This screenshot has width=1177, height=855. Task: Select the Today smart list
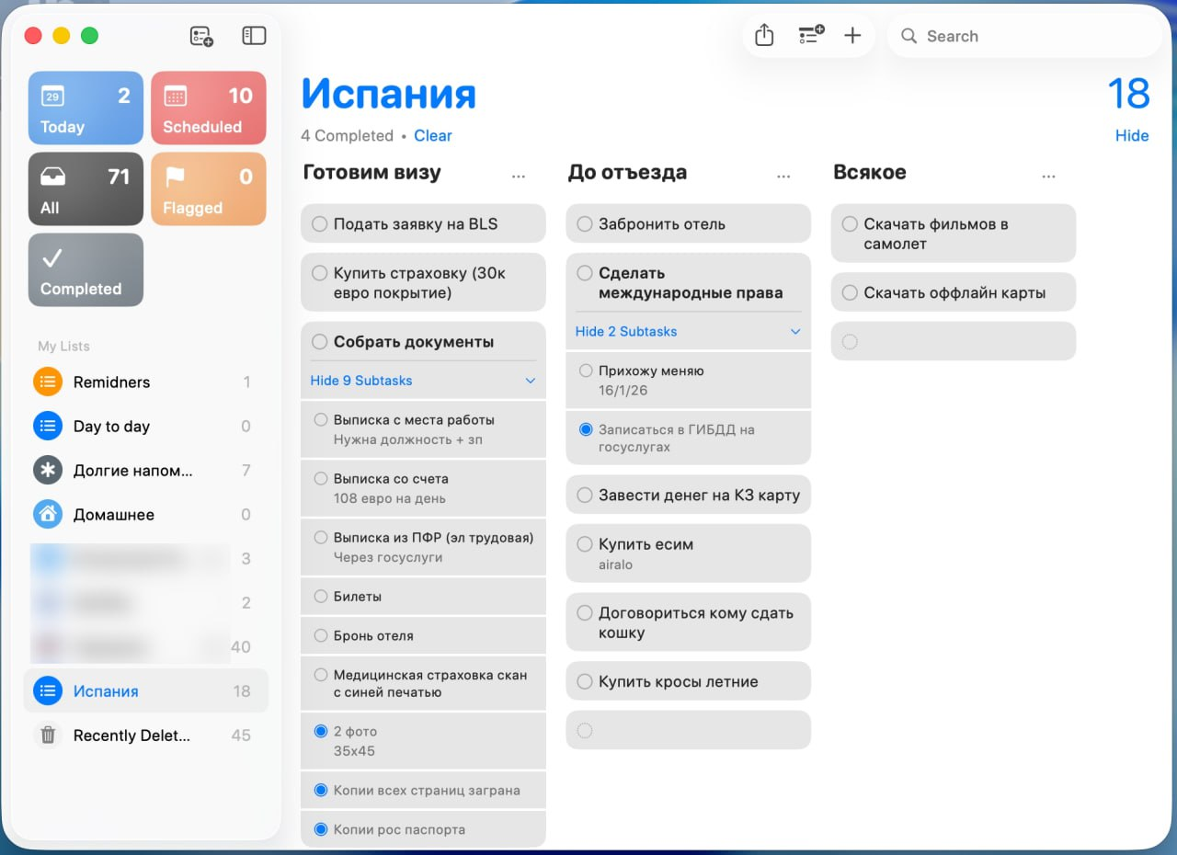pyautogui.click(x=85, y=108)
